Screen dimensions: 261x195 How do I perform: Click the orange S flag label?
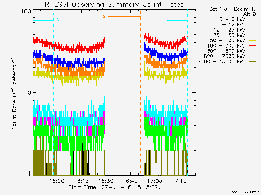(104, 16)
